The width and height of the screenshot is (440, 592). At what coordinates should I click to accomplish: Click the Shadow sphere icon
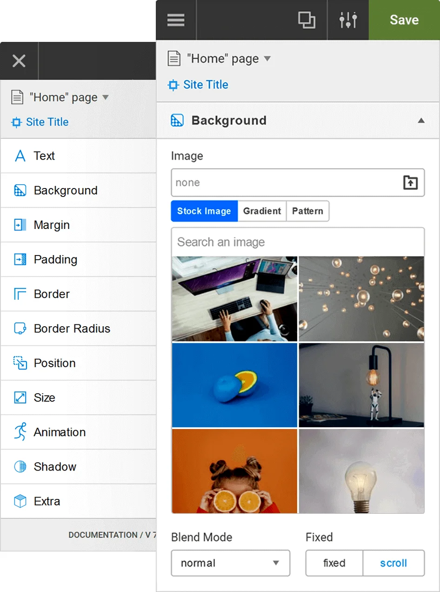(x=20, y=467)
